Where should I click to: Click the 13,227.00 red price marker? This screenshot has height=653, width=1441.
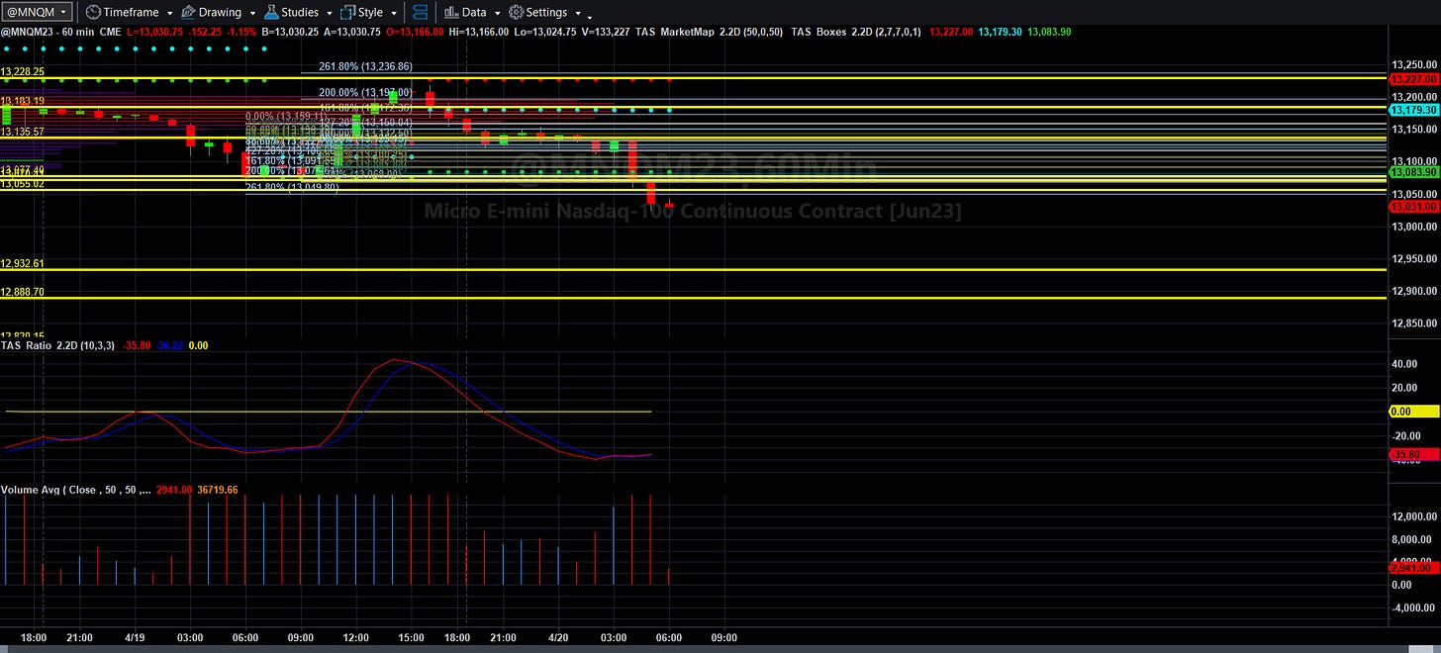pos(1413,79)
